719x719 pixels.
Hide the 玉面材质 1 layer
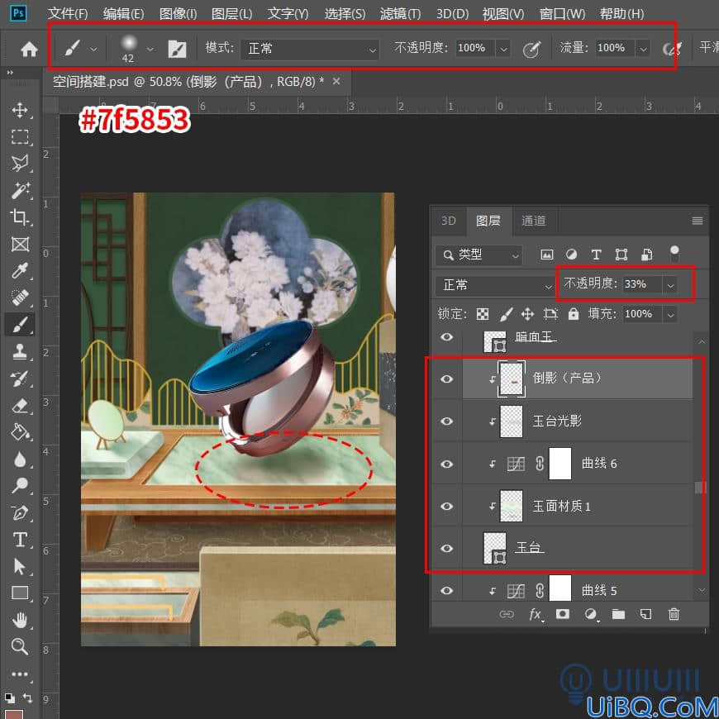tap(446, 506)
